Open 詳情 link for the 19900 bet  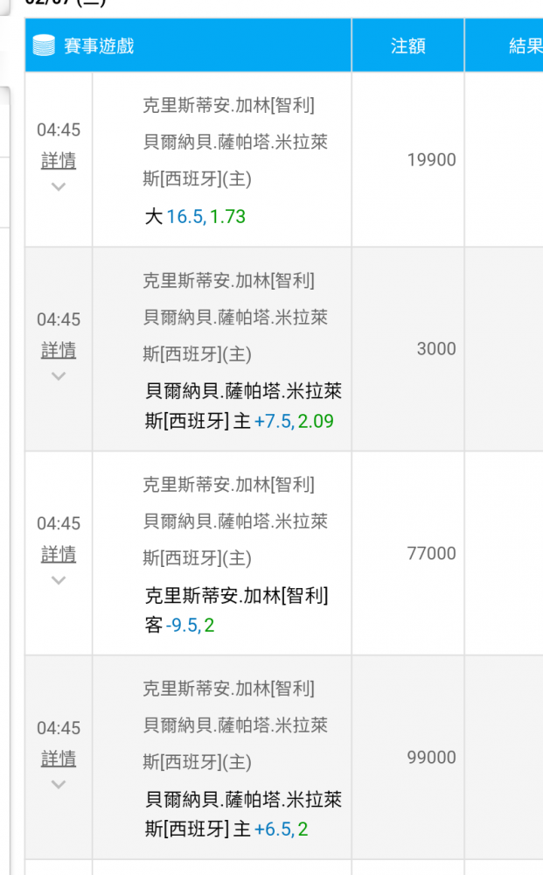tap(59, 161)
